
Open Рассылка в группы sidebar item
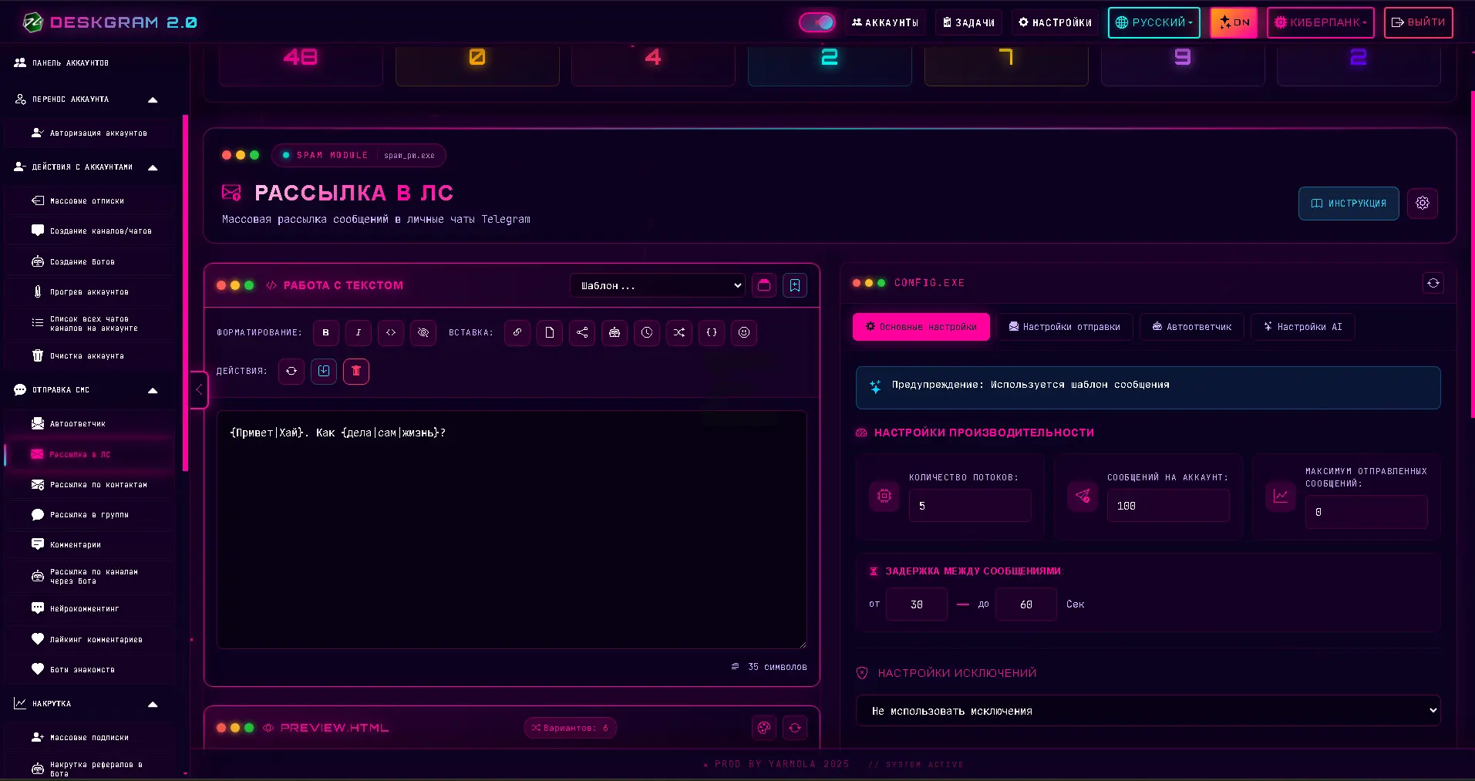click(x=89, y=515)
